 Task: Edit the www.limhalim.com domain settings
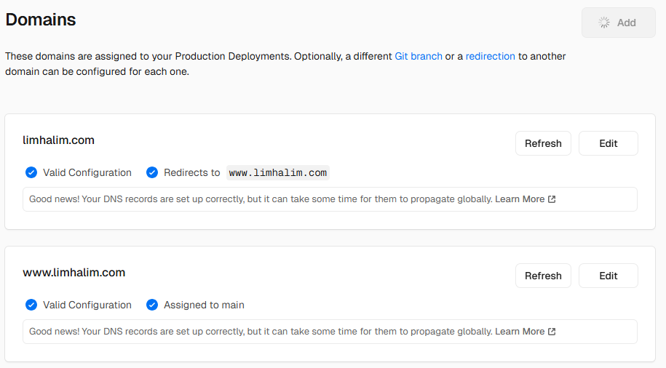pyautogui.click(x=608, y=276)
